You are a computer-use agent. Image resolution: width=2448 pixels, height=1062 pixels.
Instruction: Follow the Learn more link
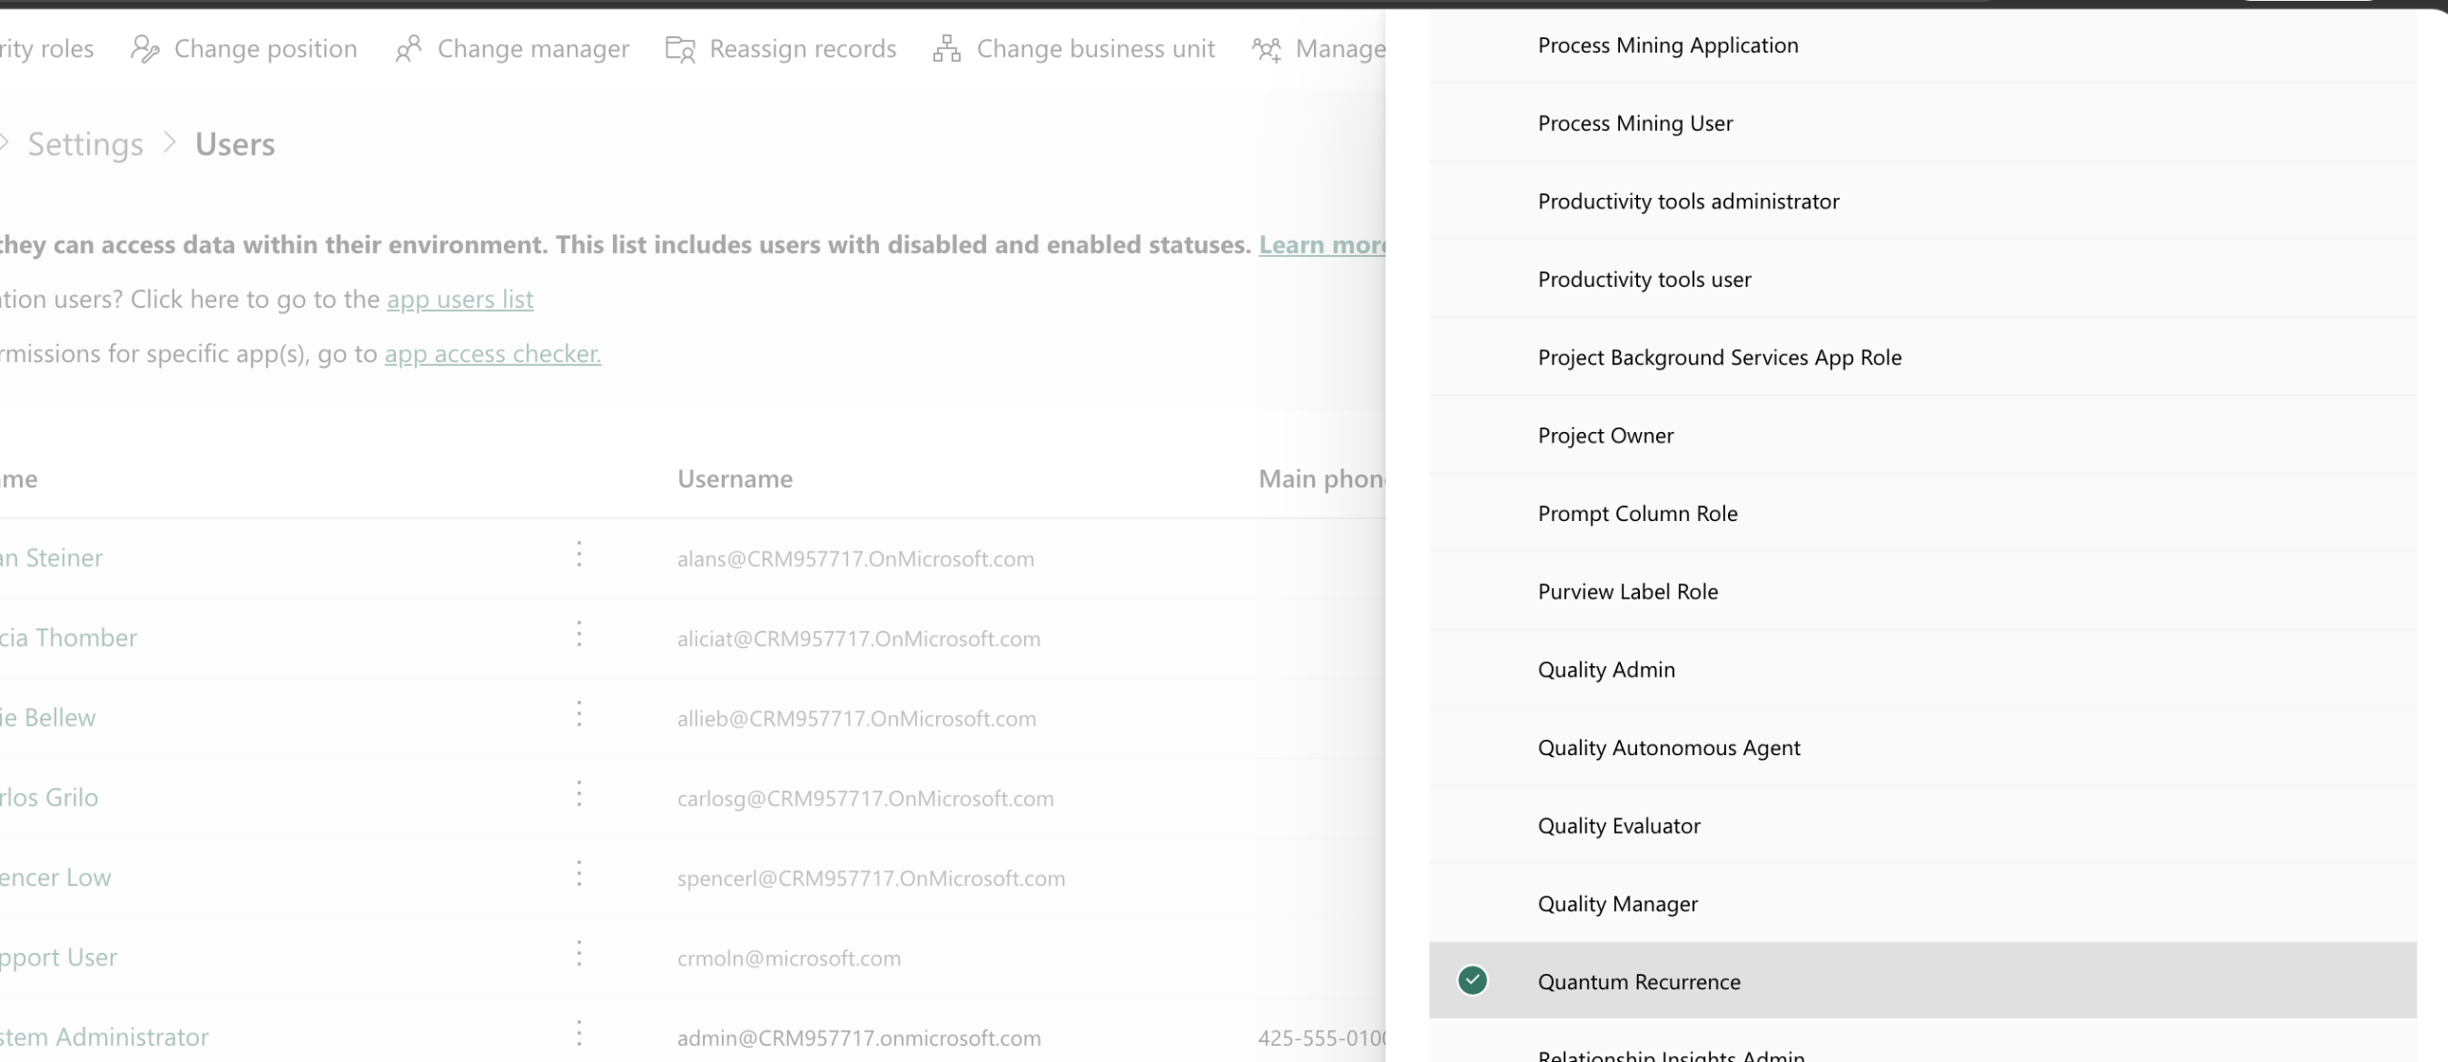coord(1321,245)
